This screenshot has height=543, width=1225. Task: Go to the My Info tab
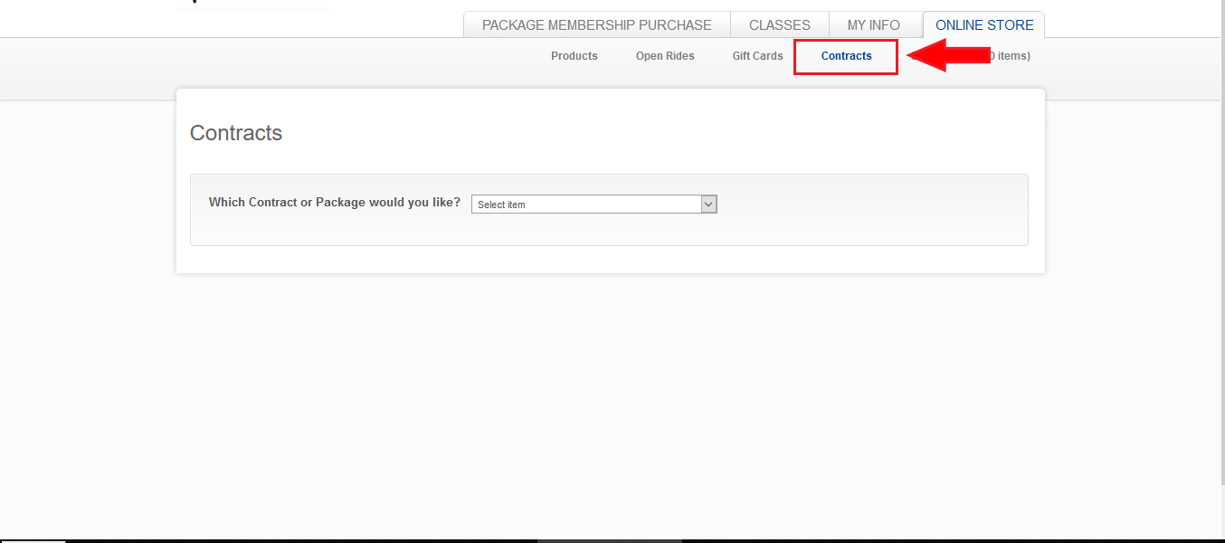[873, 25]
